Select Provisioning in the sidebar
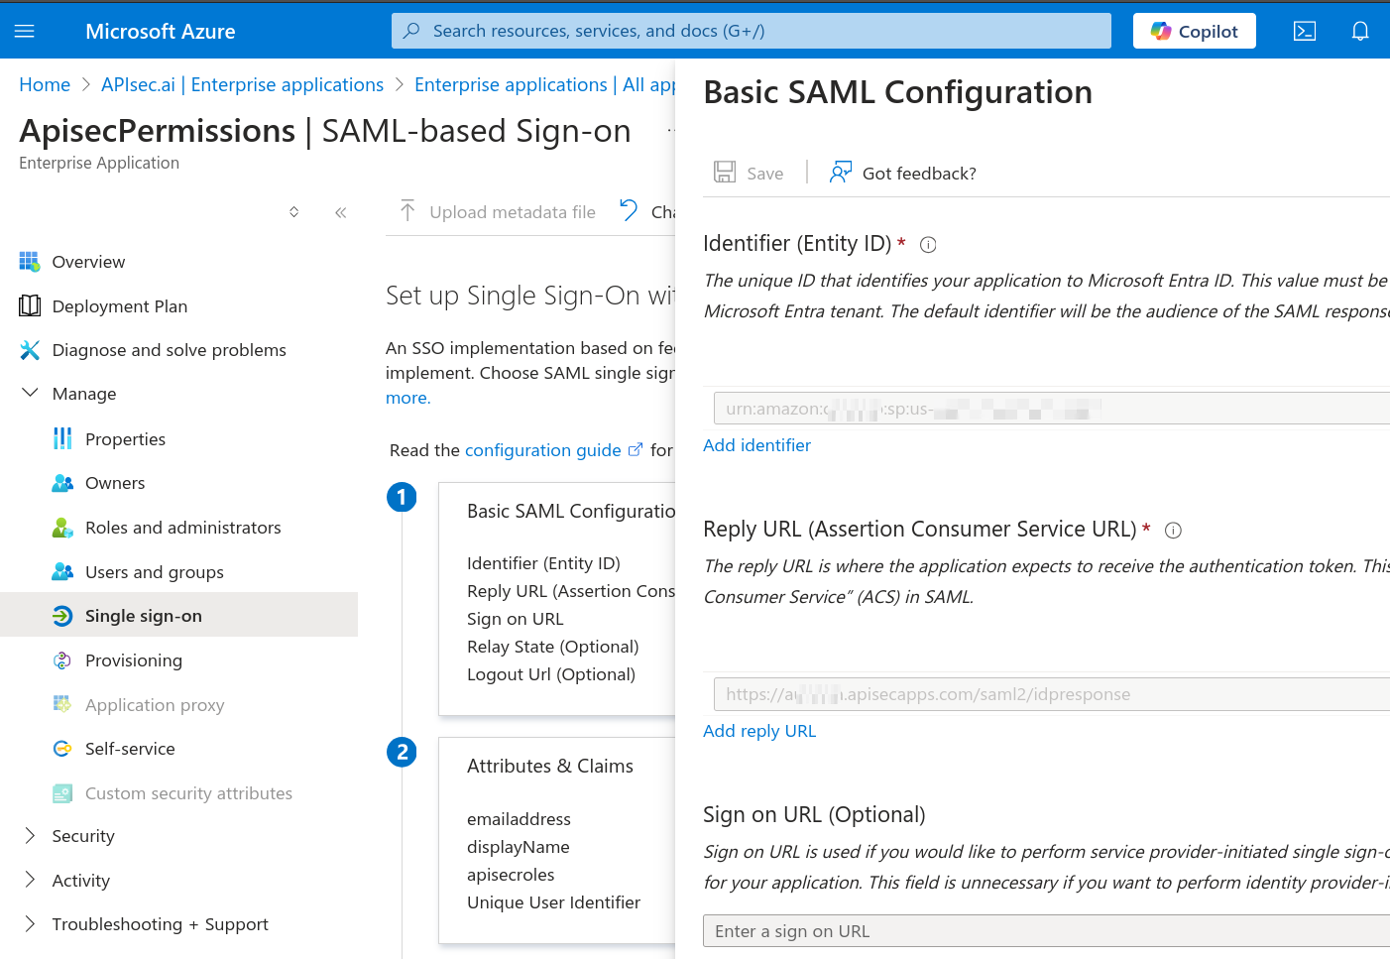Image resolution: width=1390 pixels, height=959 pixels. click(x=133, y=660)
